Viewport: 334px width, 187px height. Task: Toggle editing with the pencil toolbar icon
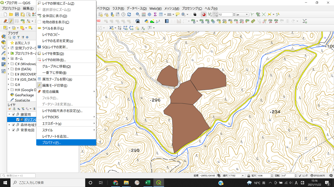click(11, 21)
